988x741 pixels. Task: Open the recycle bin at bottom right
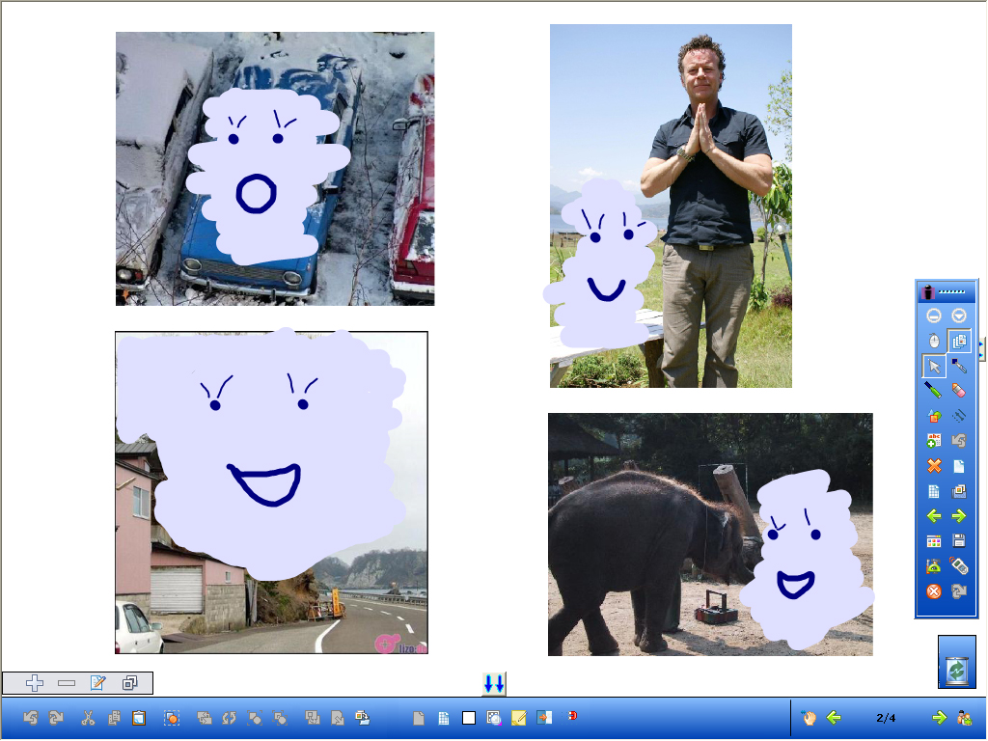coord(956,663)
